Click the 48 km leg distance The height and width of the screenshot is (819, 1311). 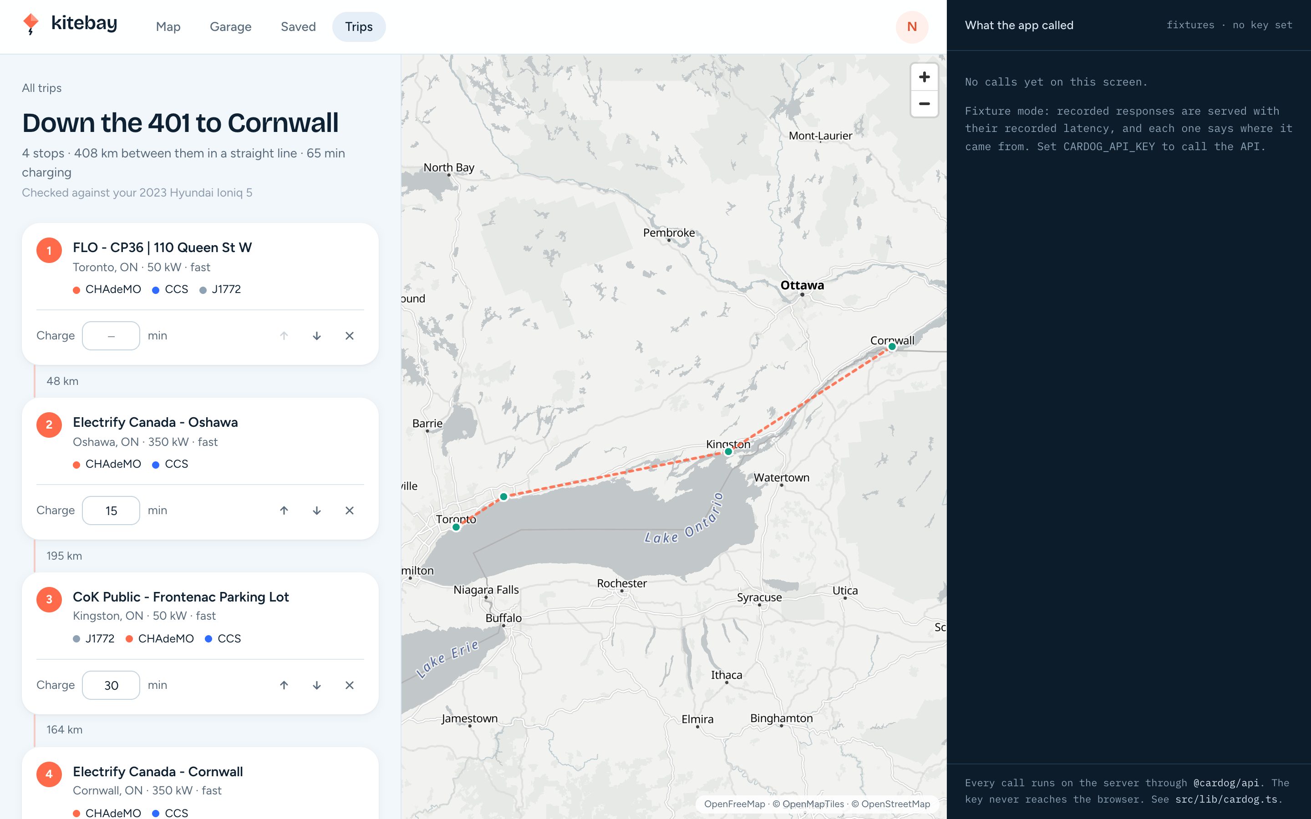(x=62, y=381)
